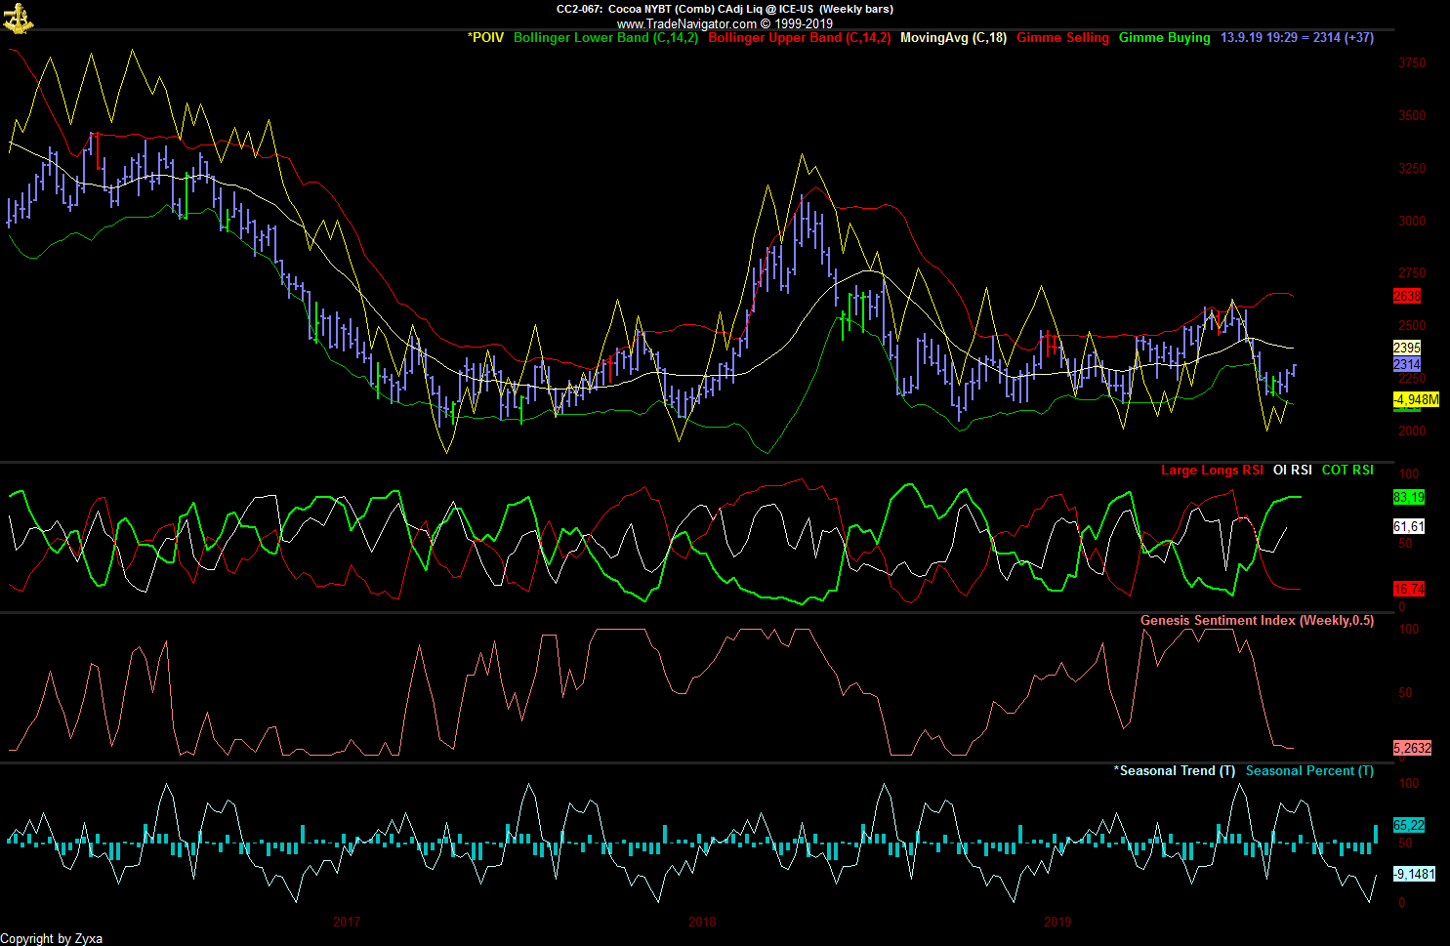
Task: Click Bollinger Upper Band (C,14,2) legend
Action: point(799,38)
